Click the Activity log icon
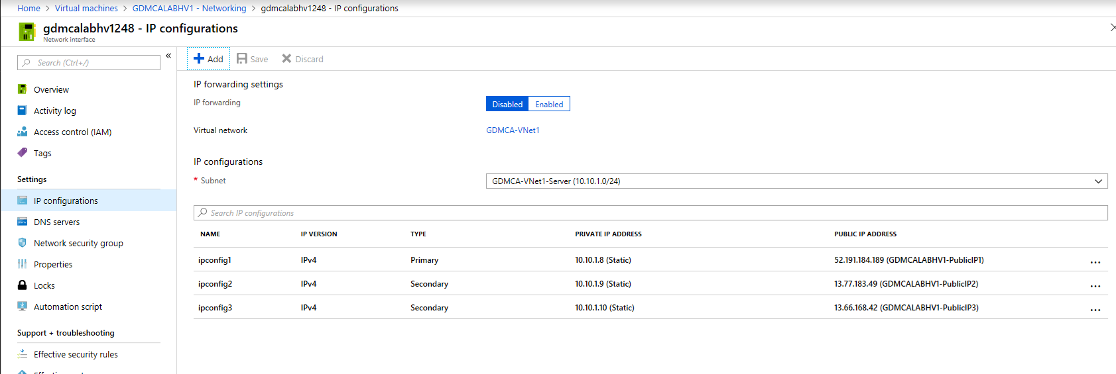Viewport: 1116px width, 374px height. [23, 111]
